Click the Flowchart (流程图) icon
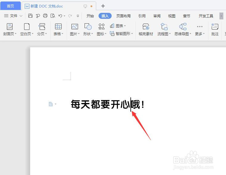Screen dimensions: 226x175 pyautogui.click(x=164, y=27)
